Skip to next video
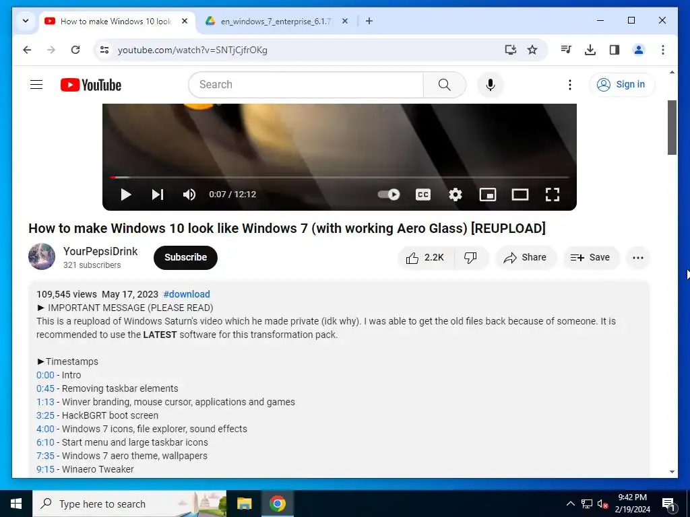The image size is (690, 517). click(x=158, y=195)
